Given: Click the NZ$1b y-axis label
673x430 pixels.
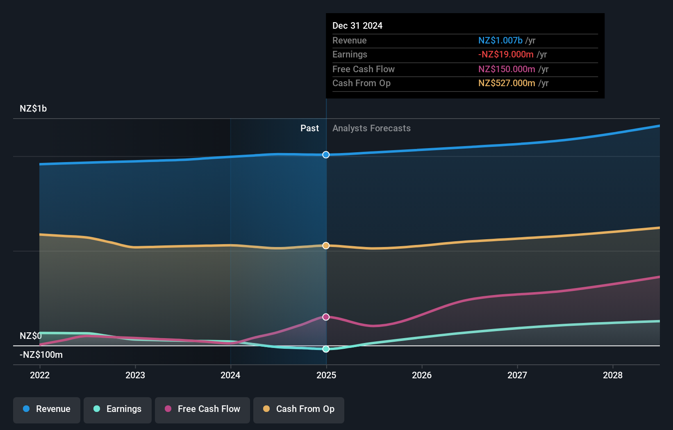Looking at the screenshot, I should click(33, 109).
